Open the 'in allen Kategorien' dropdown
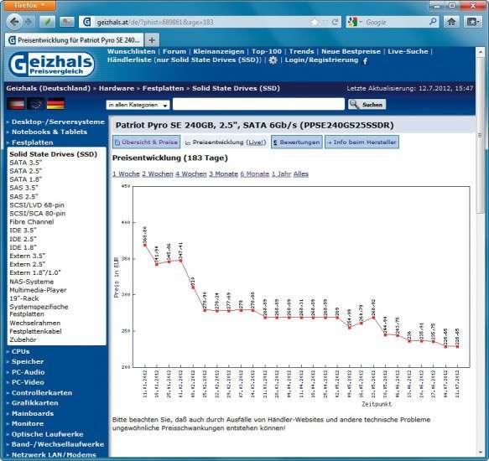Screen dimensions: 489x461 click(138, 105)
